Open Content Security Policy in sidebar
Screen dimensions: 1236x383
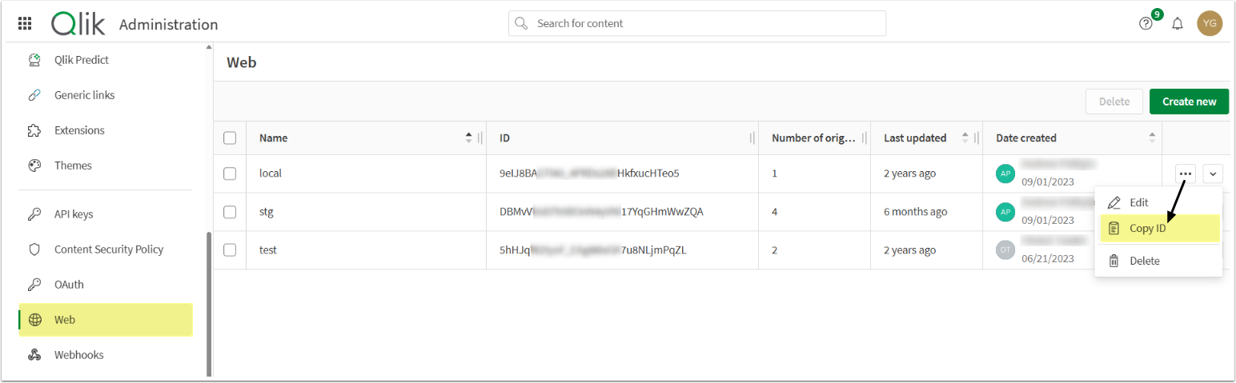coord(108,249)
